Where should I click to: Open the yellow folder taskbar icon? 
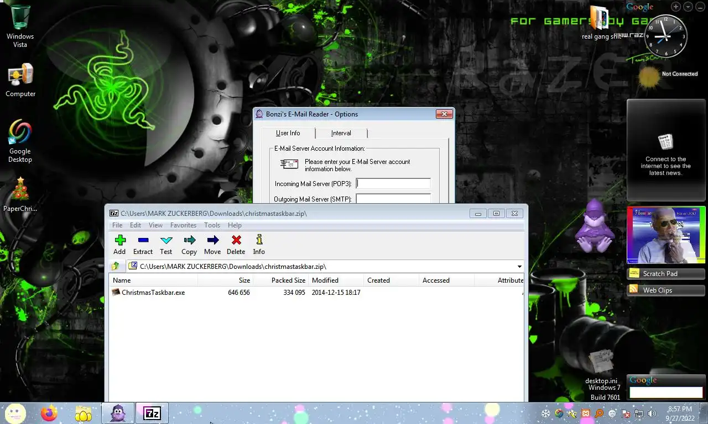[x=84, y=413]
